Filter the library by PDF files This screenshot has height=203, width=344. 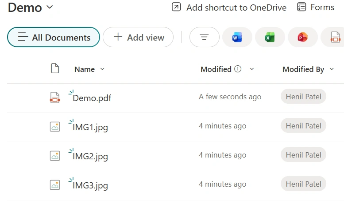333,37
